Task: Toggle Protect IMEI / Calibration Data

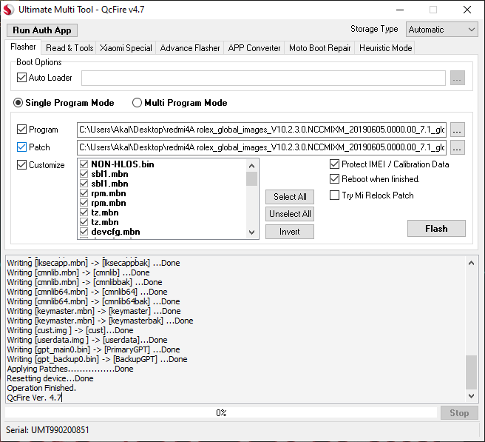Action: tap(335, 164)
